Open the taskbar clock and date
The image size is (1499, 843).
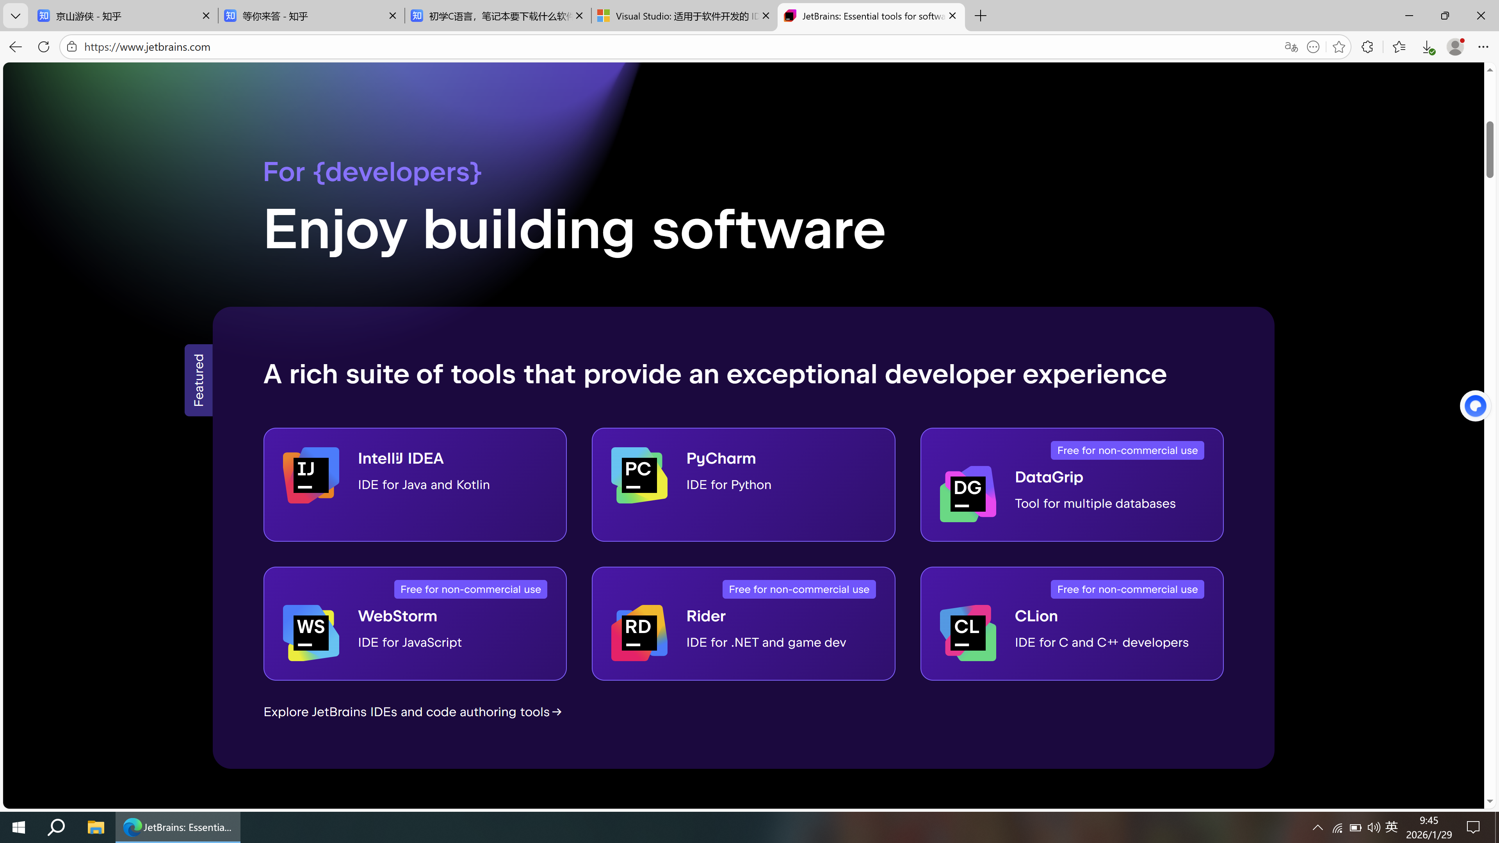(1429, 827)
